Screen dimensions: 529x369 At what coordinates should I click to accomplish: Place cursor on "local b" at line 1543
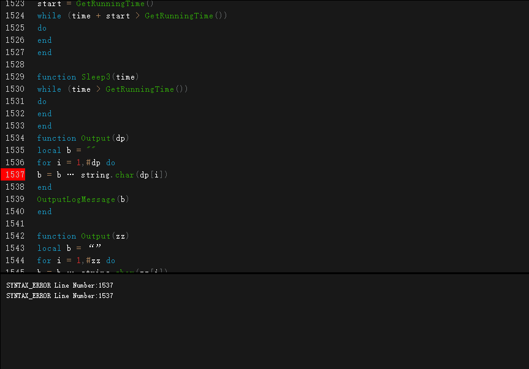49,248
